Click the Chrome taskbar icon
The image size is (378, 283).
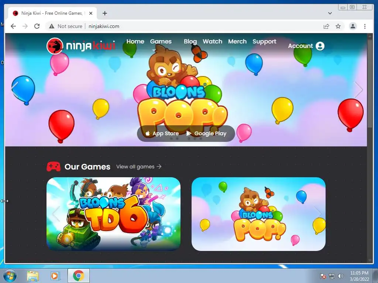point(79,276)
